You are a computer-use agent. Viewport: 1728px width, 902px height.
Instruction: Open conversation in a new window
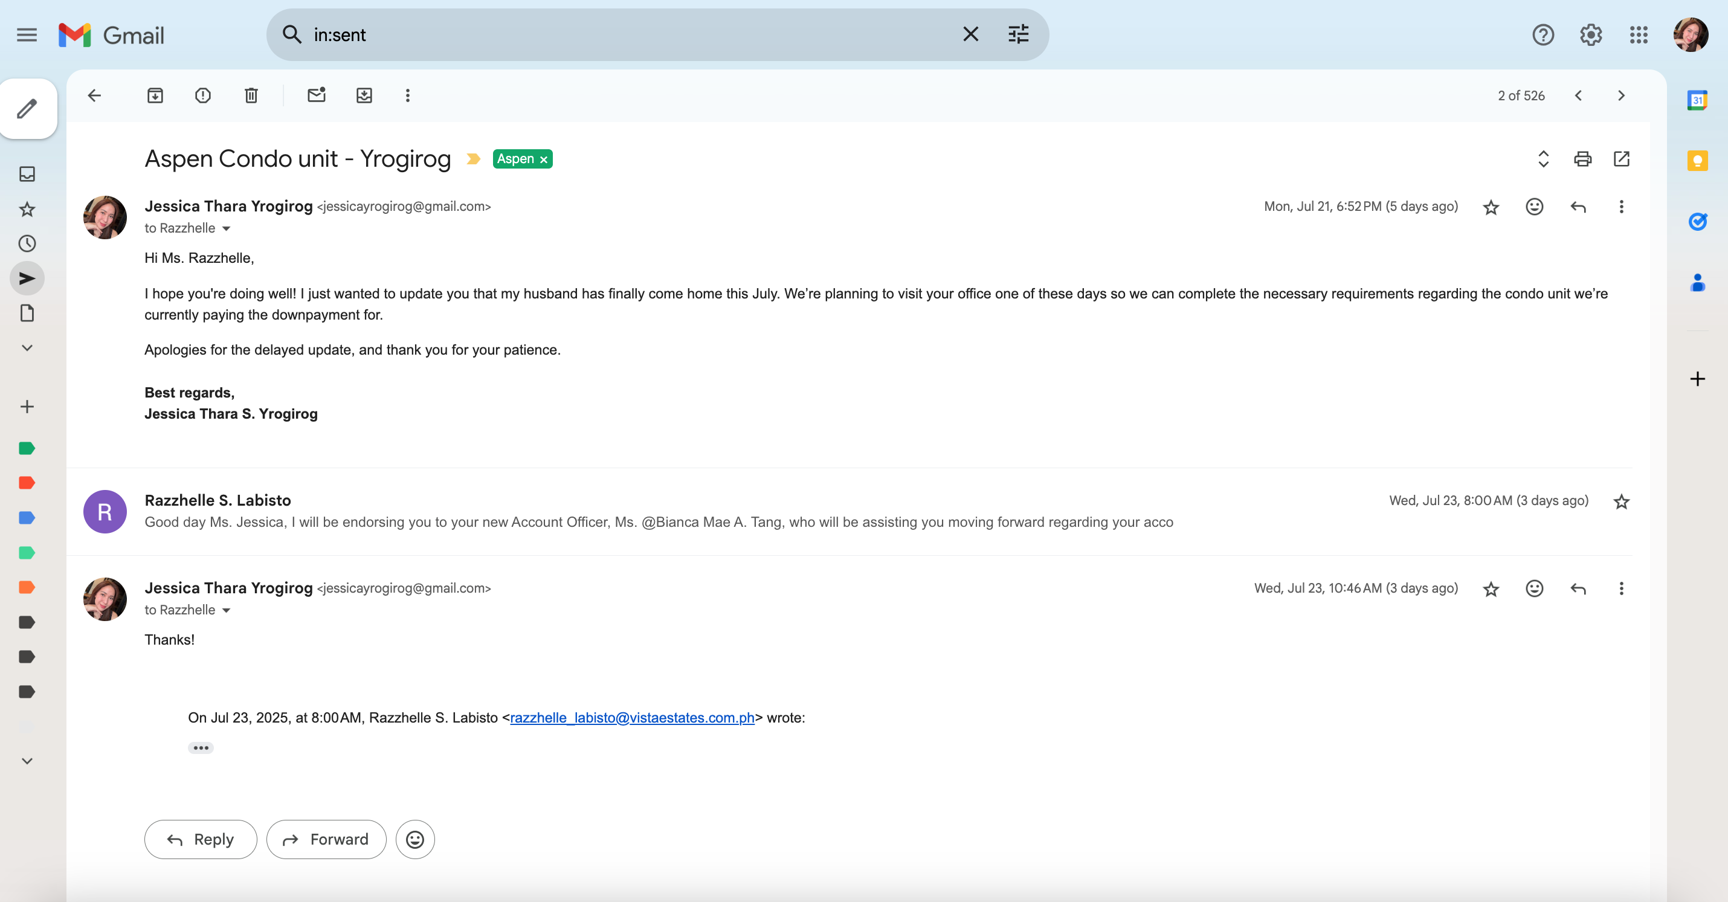pos(1621,159)
